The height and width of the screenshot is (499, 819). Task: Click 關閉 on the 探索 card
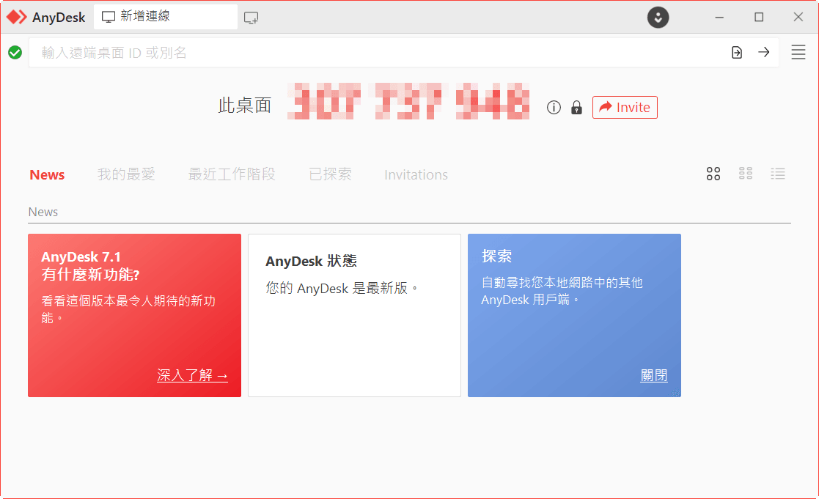pyautogui.click(x=653, y=374)
